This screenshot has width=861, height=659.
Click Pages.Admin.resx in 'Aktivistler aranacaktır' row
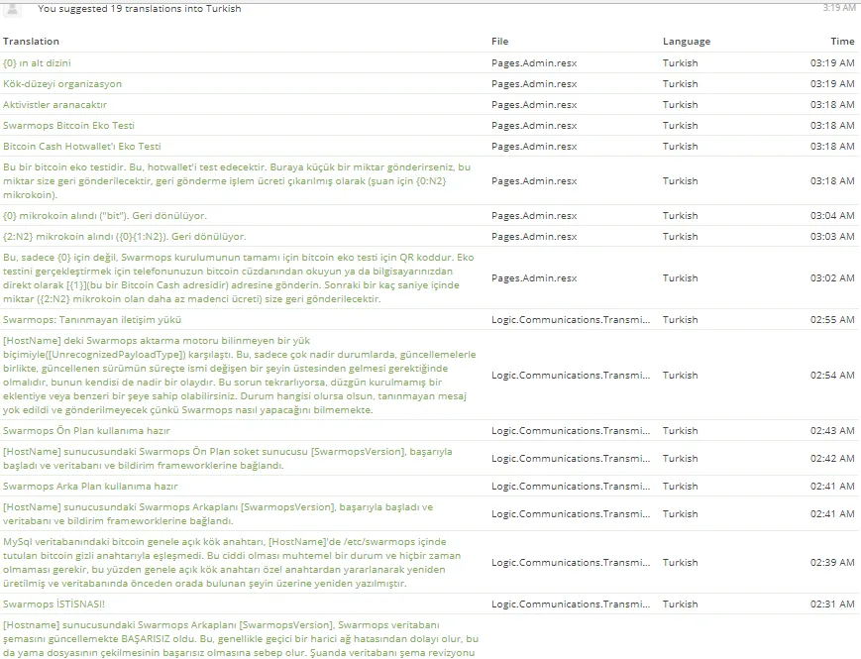tap(534, 105)
